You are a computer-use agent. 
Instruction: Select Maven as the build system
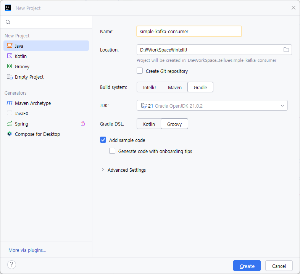[175, 87]
